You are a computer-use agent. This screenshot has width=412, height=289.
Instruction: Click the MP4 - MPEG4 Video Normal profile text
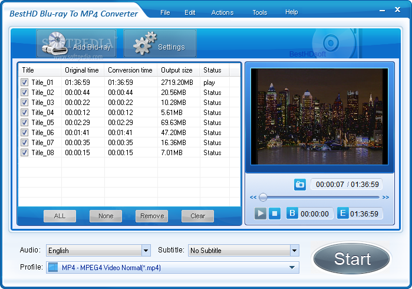tap(111, 268)
